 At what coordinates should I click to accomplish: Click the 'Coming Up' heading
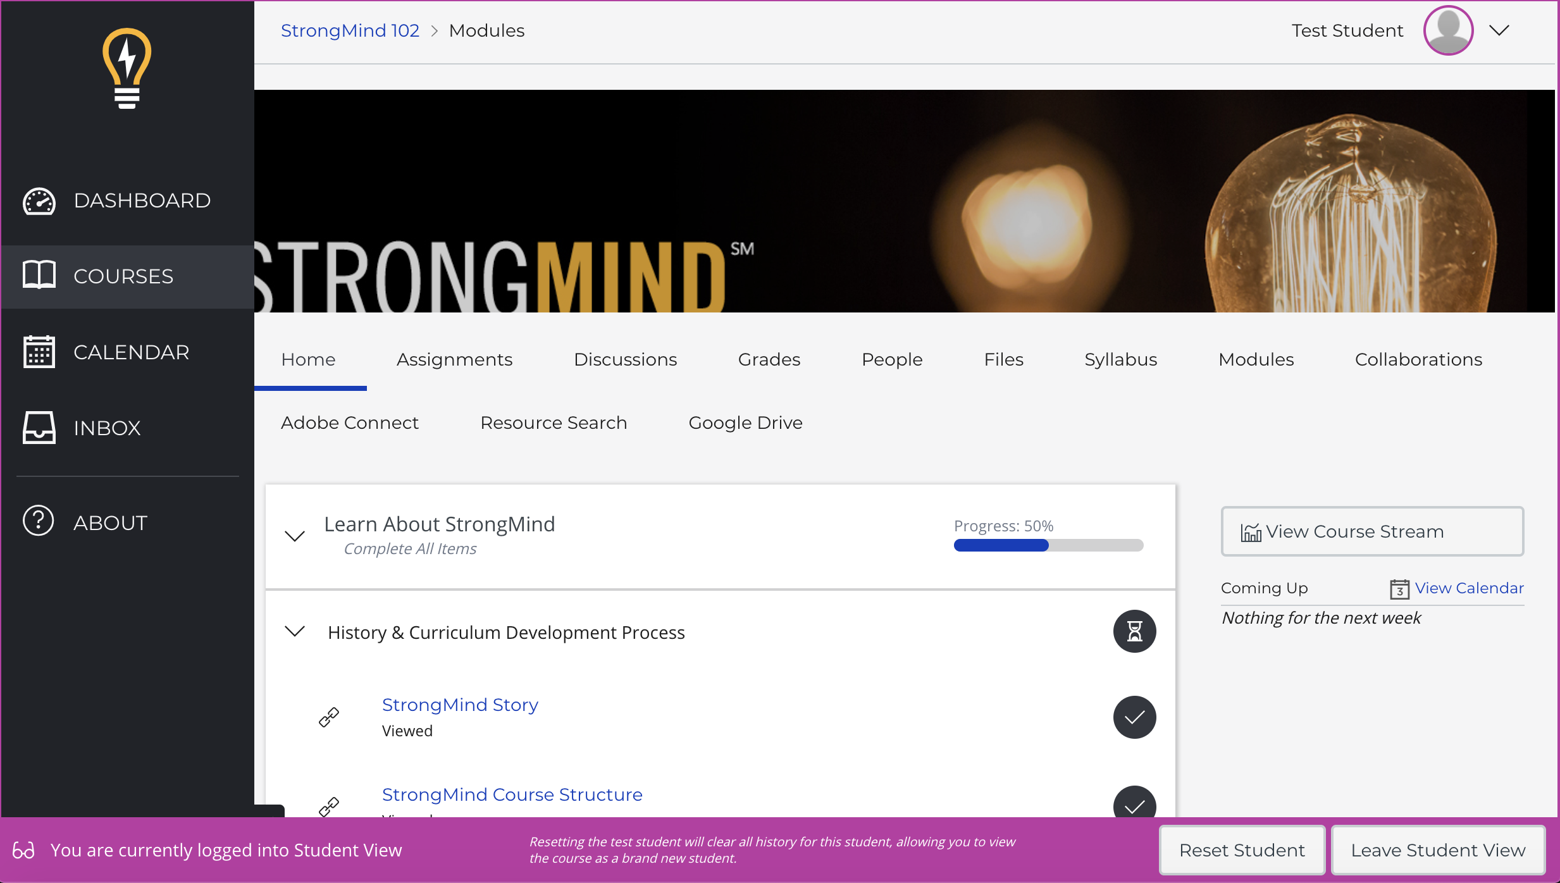1264,588
